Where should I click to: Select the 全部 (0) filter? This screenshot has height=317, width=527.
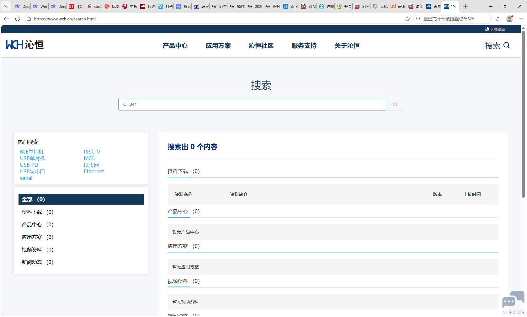click(x=81, y=199)
